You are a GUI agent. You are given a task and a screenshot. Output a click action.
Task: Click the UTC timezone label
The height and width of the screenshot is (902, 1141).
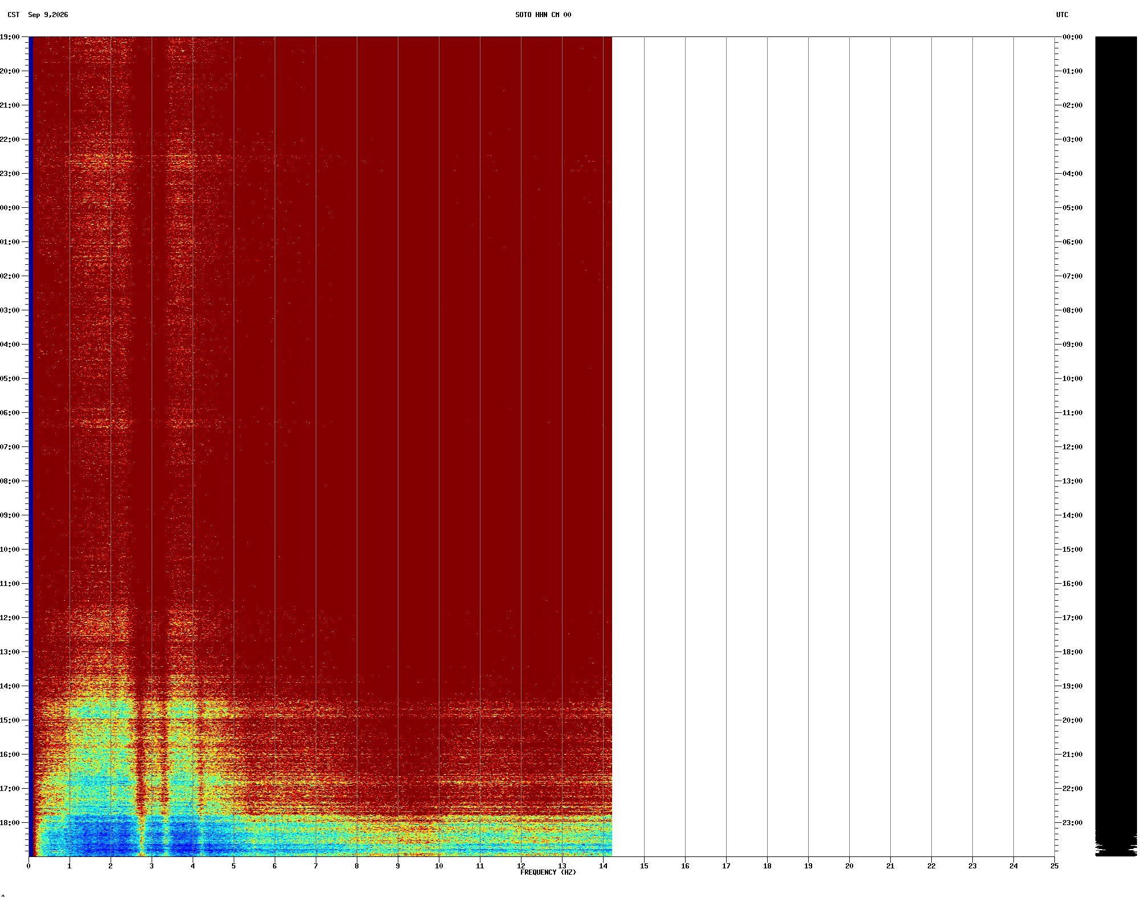click(1062, 15)
